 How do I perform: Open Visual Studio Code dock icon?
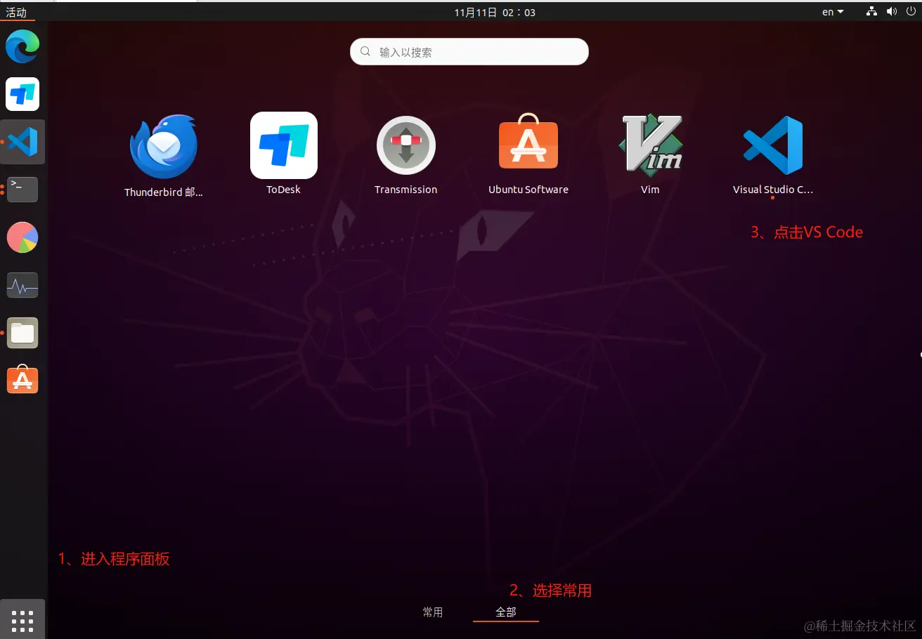(22, 142)
